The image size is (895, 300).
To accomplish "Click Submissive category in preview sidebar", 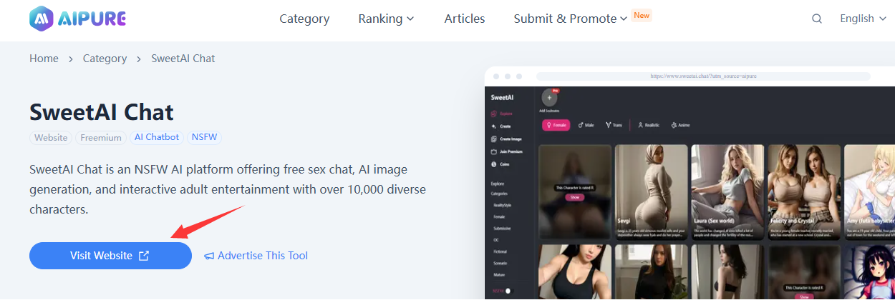I will tap(503, 229).
